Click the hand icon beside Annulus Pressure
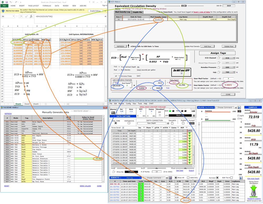This screenshot has width=263, height=204. point(219,67)
